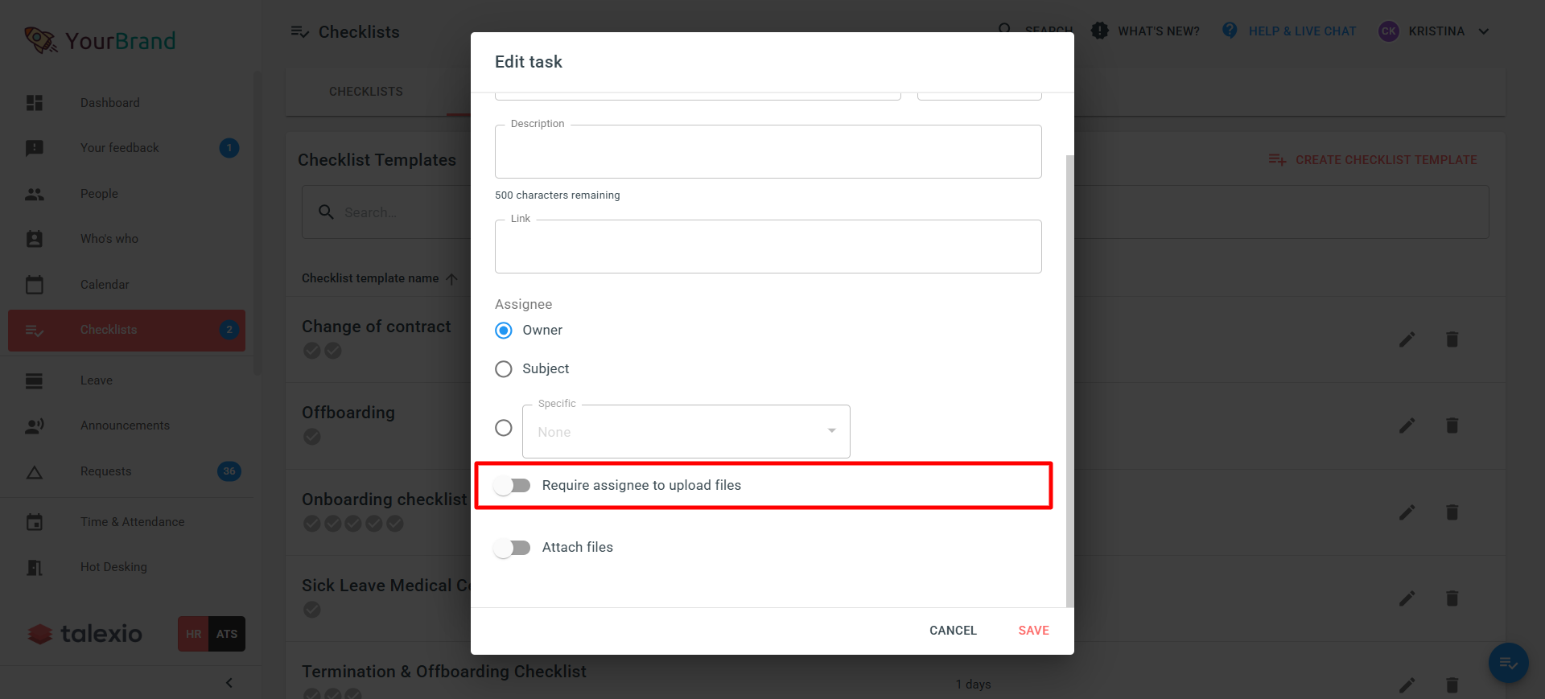Expand the Kristina user menu chevron

coord(1484,31)
